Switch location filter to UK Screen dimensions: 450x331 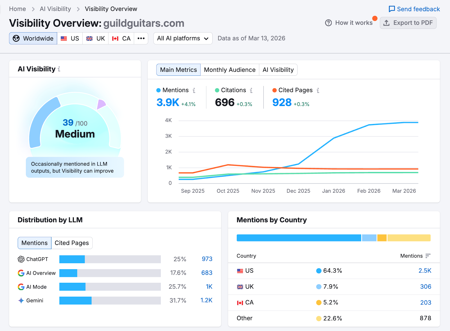95,38
